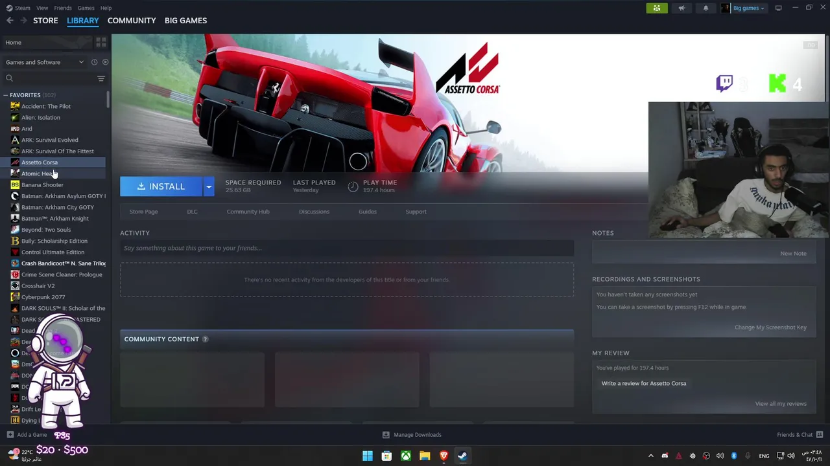Click the INSTALL button for Assetto Corsa
Screen dimensions: 830x466
coord(161,186)
